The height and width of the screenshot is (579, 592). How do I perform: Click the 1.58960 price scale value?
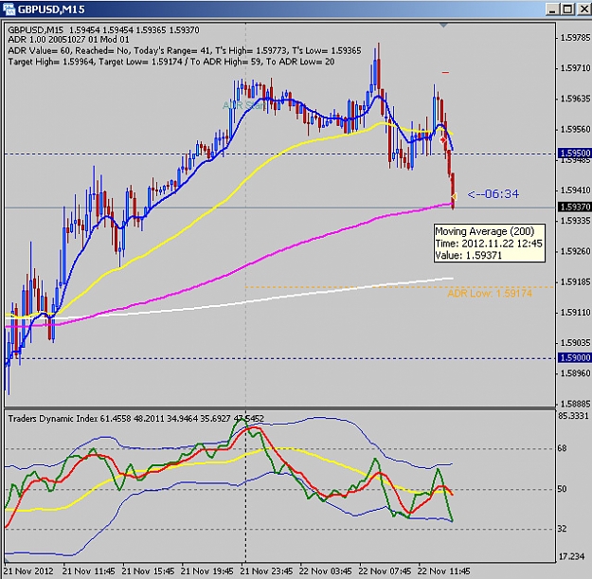click(575, 373)
